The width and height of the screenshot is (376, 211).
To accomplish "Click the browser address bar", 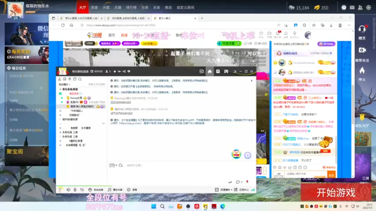I will [x=178, y=25].
